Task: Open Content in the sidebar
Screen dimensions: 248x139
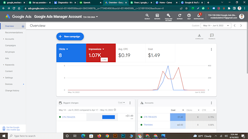Action: 9,71
